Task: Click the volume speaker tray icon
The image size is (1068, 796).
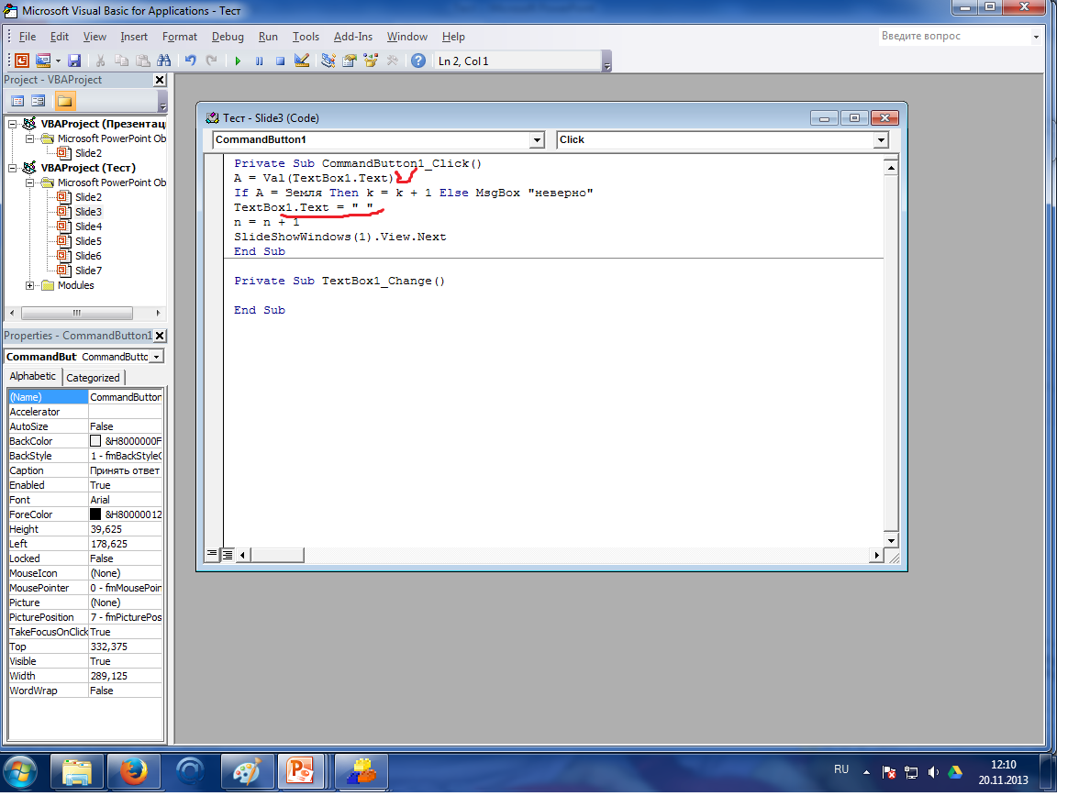Action: [933, 772]
